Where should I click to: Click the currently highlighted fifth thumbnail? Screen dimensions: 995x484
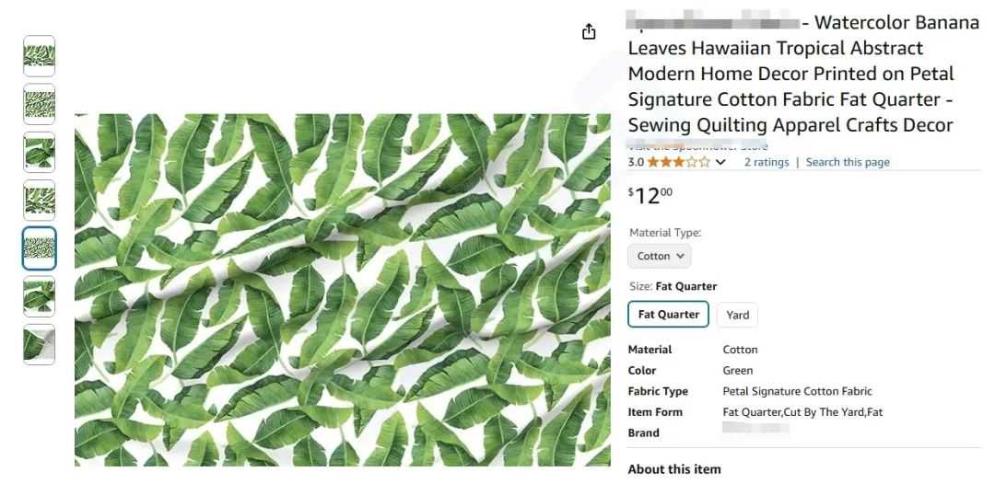[x=39, y=248]
